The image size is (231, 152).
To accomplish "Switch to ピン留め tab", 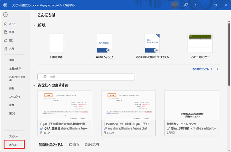I will pyautogui.click(x=74, y=145).
